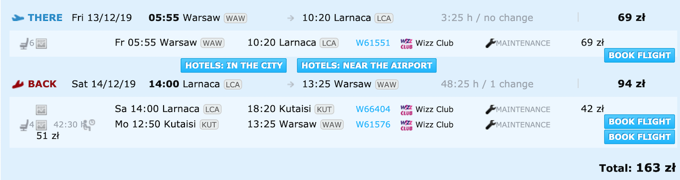Screen dimensions: 680x180
Task: Click the maintenance wrench for flight W66404
Action: (490, 109)
